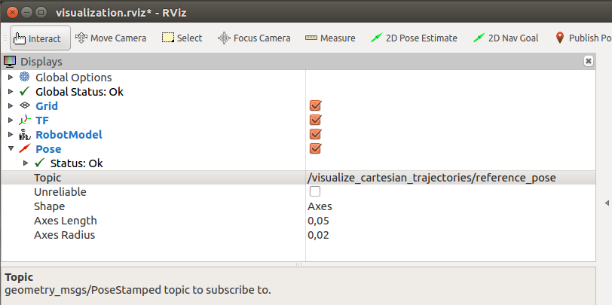Click the Pose Status Ok checkmark
612x305 pixels.
pyautogui.click(x=39, y=163)
